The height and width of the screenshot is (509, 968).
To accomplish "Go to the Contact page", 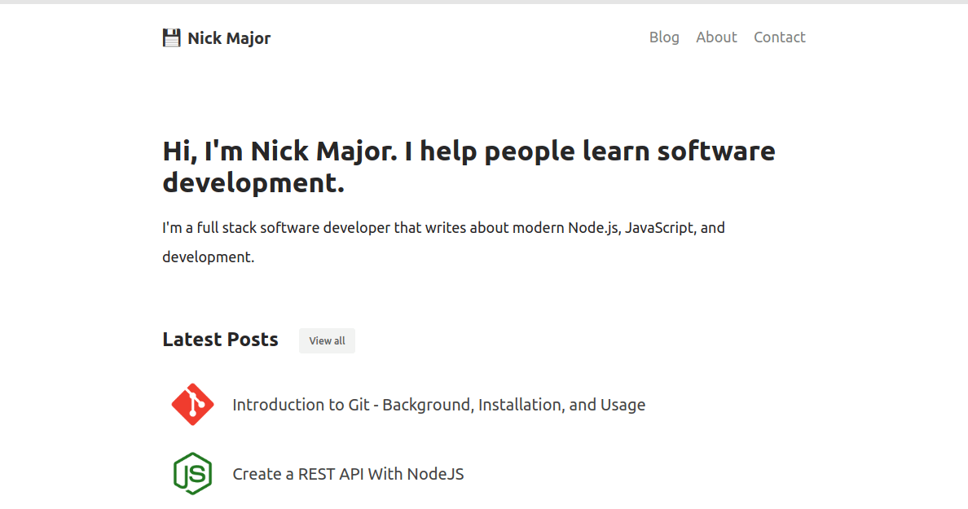I will [779, 37].
